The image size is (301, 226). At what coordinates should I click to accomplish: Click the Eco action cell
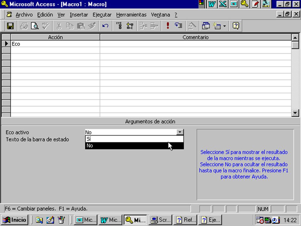pyautogui.click(x=55, y=44)
